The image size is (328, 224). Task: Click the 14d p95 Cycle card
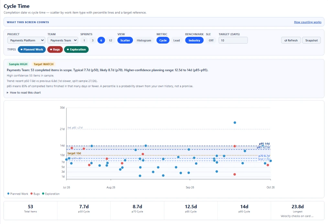(x=244, y=210)
